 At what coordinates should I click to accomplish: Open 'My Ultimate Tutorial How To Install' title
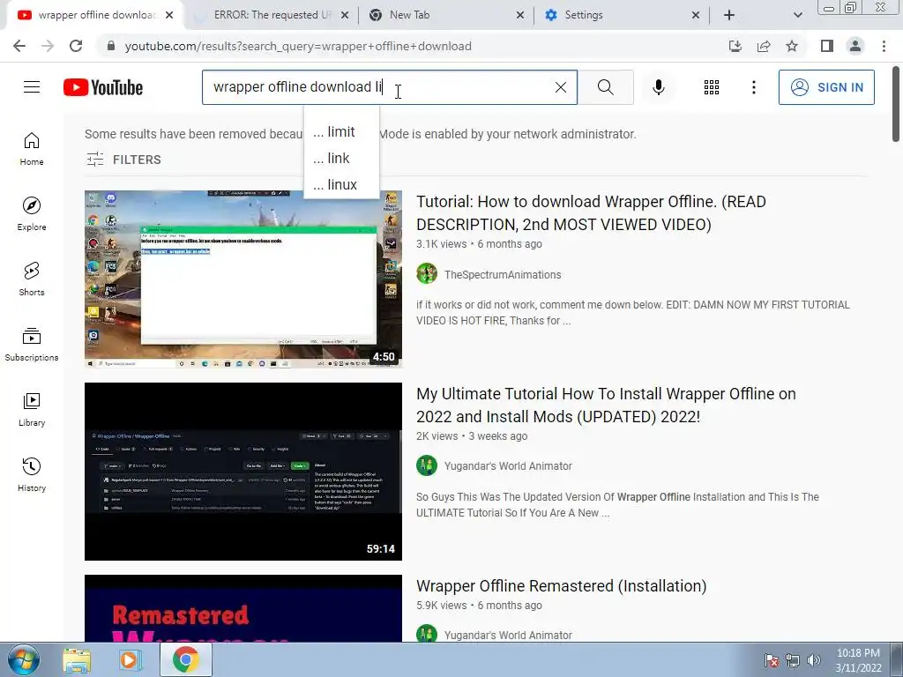coord(606,405)
